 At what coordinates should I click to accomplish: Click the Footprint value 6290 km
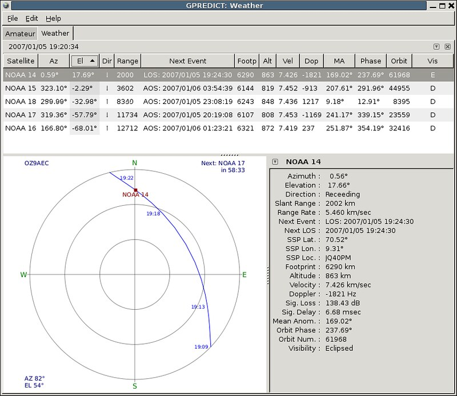pyautogui.click(x=340, y=267)
